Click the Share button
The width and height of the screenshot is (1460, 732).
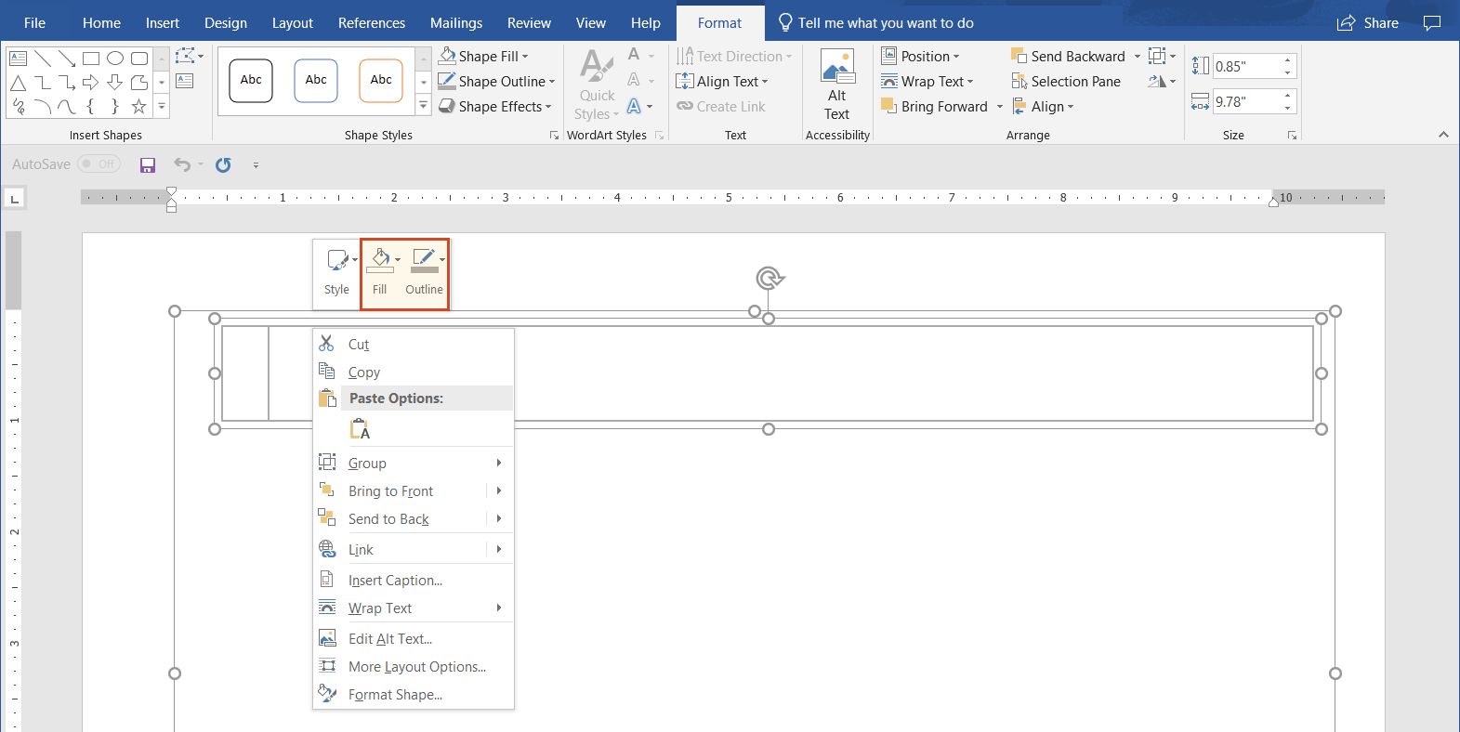[1368, 23]
